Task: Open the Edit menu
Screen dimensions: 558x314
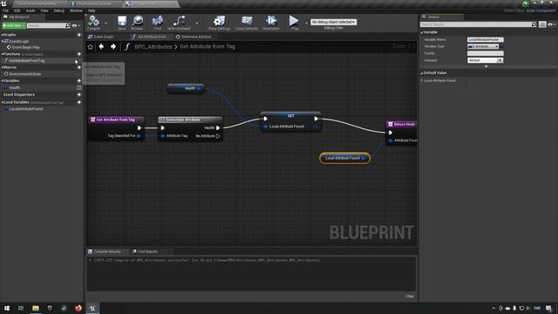Action: tap(17, 10)
